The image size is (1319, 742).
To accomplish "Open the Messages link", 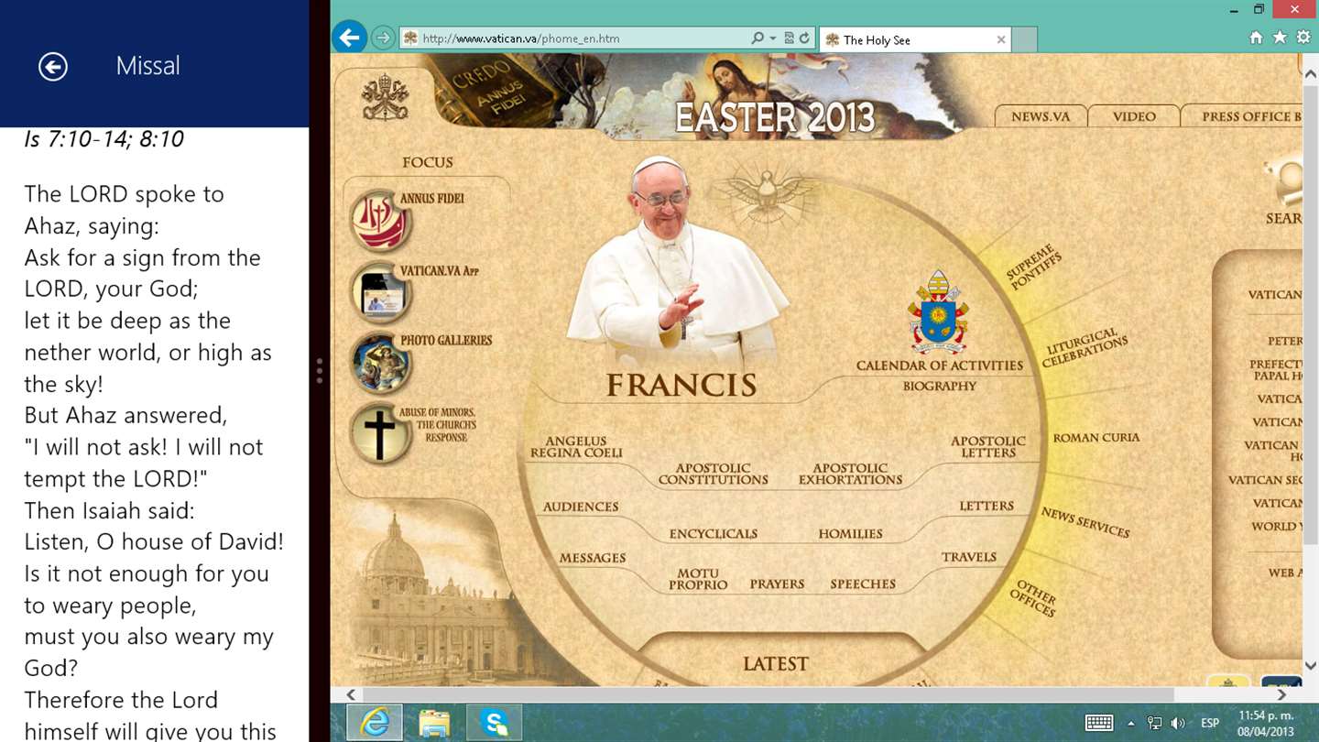I will pos(593,558).
